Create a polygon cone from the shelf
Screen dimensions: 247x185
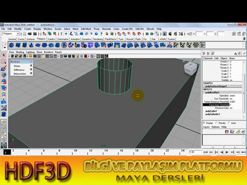pos(31,45)
